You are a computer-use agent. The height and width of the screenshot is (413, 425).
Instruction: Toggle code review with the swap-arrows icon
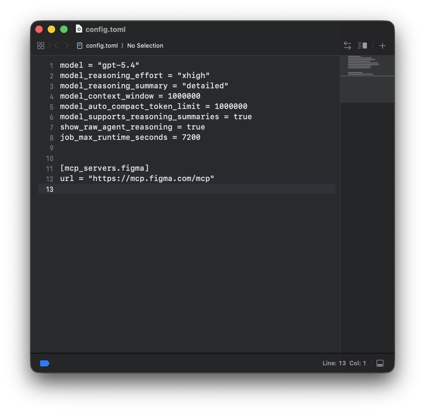[x=347, y=46]
